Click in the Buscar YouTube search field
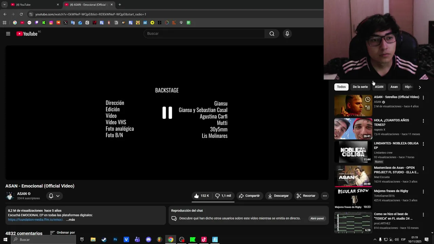434x244 pixels. [205, 34]
